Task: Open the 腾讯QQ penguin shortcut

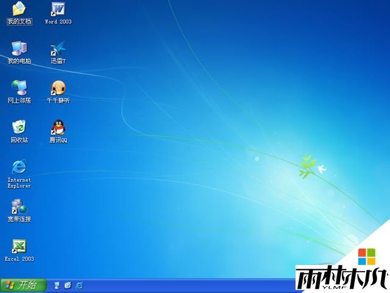Action: tap(58, 127)
